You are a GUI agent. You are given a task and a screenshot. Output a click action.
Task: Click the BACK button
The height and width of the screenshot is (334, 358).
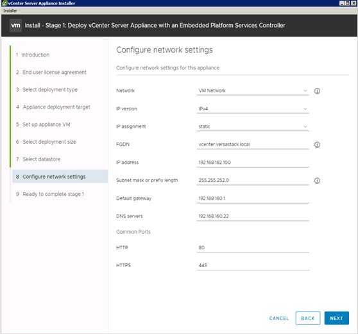(308, 318)
